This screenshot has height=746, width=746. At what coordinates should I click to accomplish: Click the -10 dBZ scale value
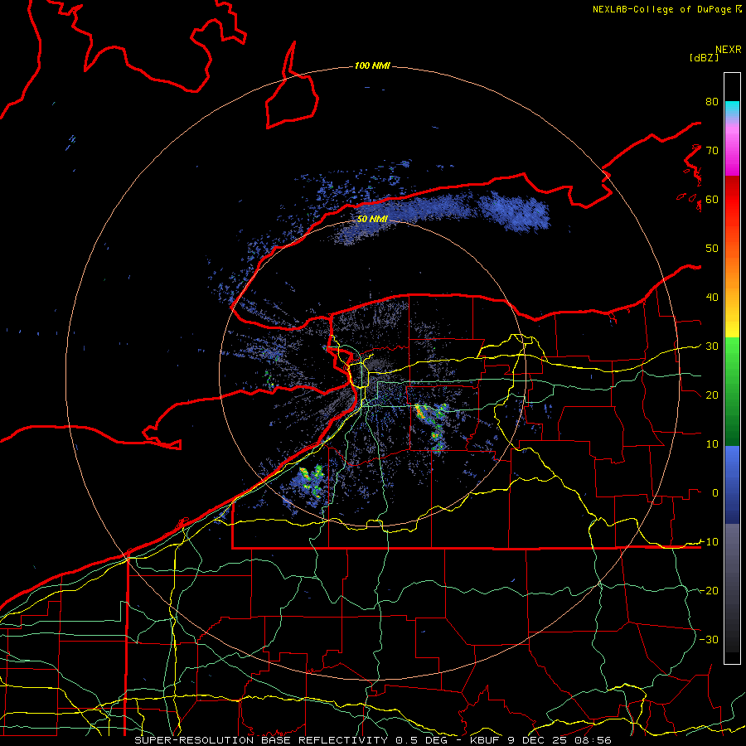point(709,542)
